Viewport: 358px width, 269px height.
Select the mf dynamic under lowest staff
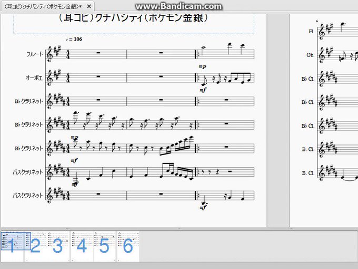point(203,207)
